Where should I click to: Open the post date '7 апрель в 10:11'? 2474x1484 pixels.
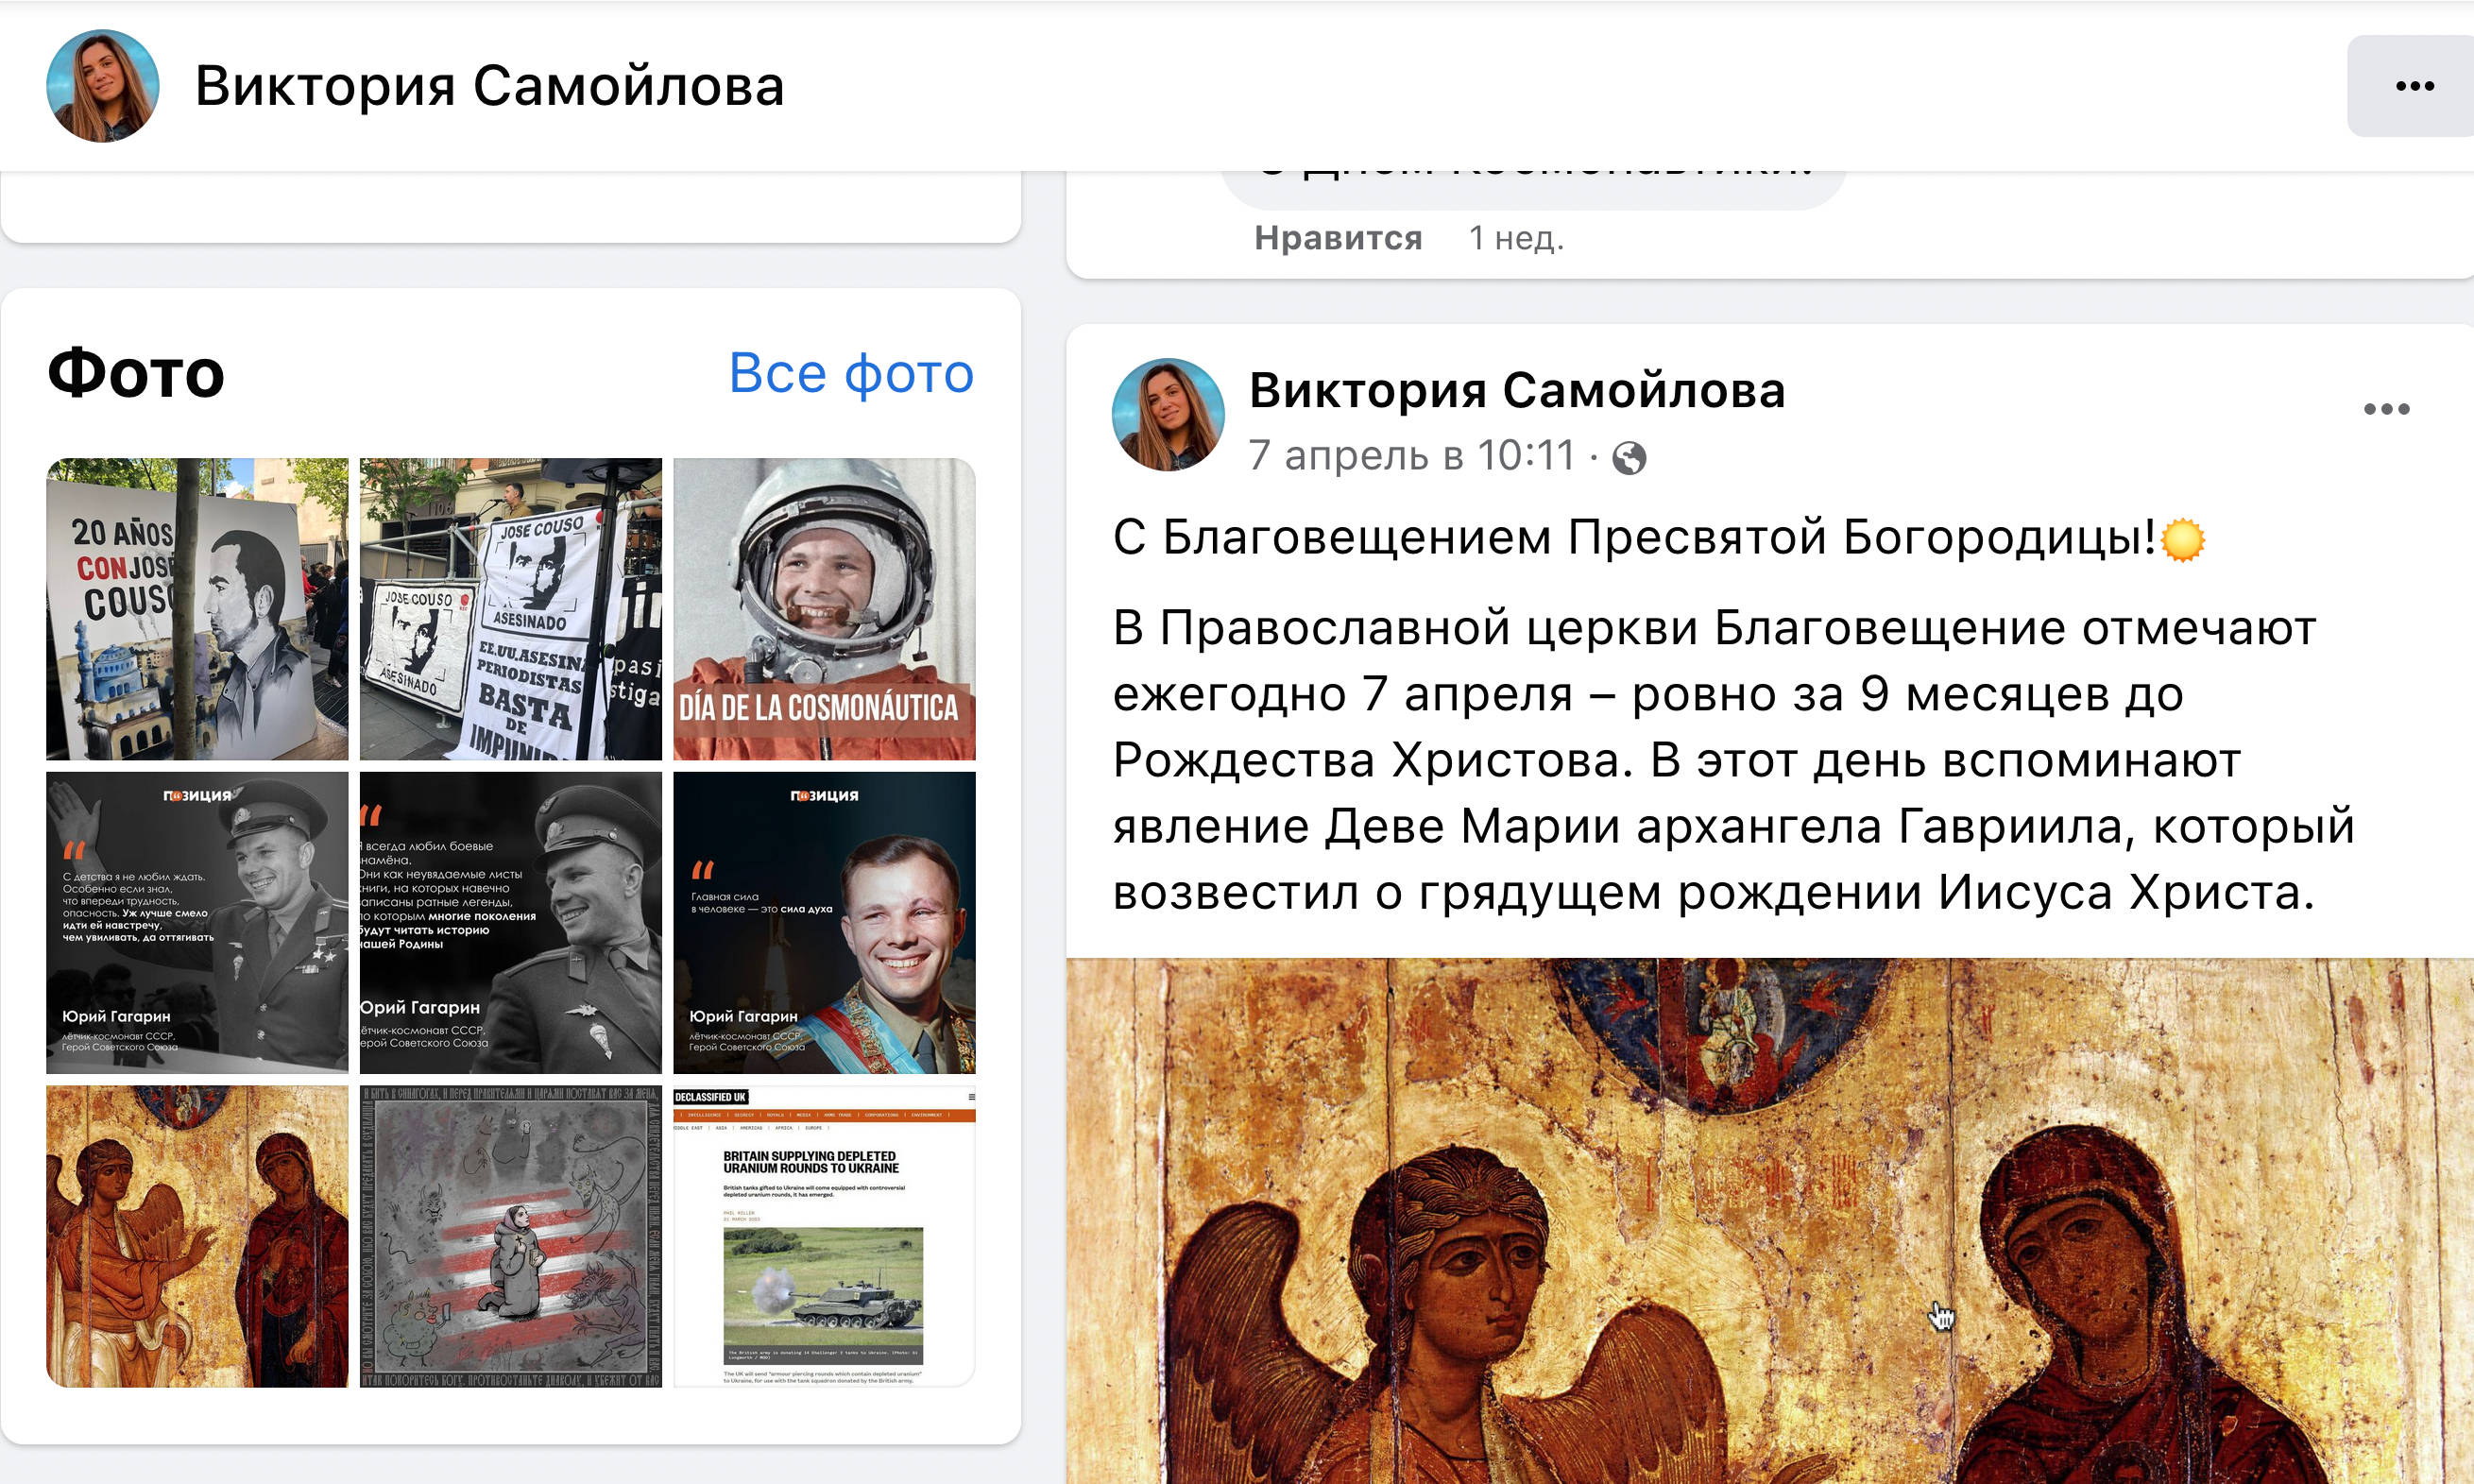1411,456
